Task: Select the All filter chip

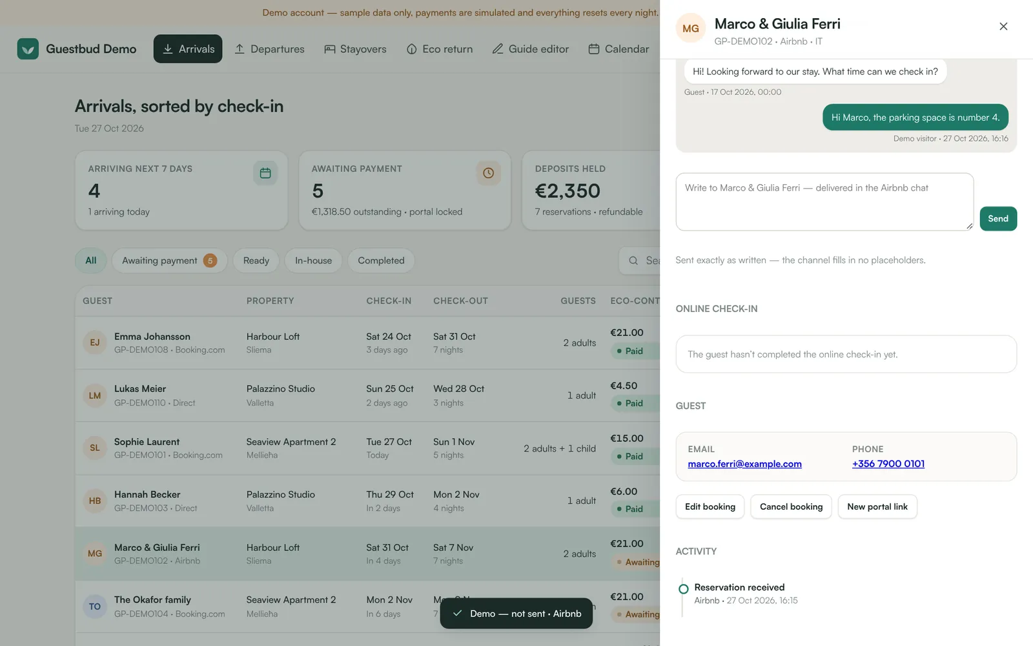Action: [91, 260]
